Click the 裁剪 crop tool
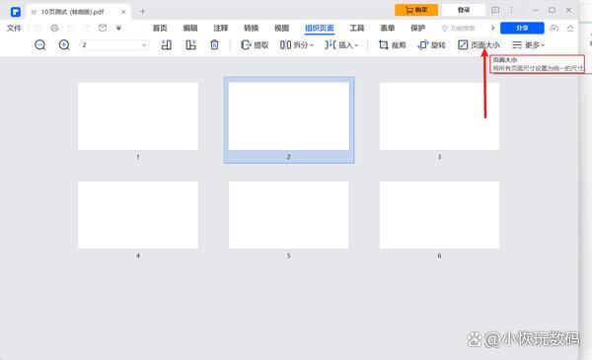592x360 pixels. tap(392, 45)
